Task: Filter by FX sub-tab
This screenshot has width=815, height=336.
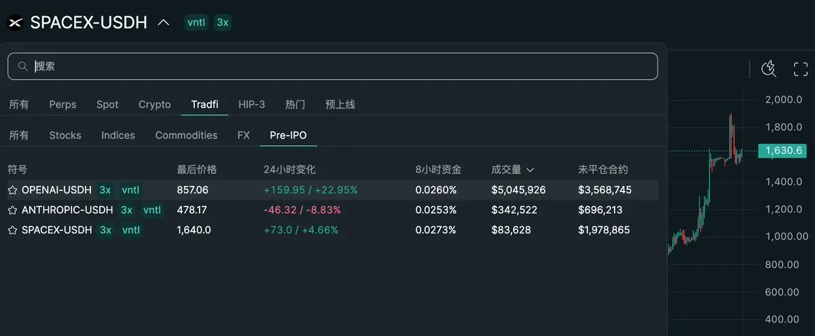Action: coord(244,135)
